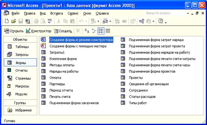This screenshot has height=125, width=207.
Task: Toggle the List view button
Action: coord(101,31)
